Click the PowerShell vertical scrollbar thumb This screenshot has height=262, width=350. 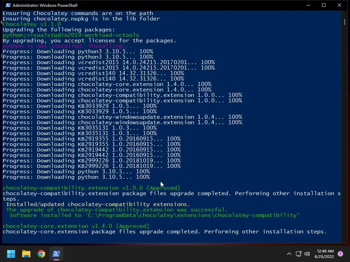[345, 22]
